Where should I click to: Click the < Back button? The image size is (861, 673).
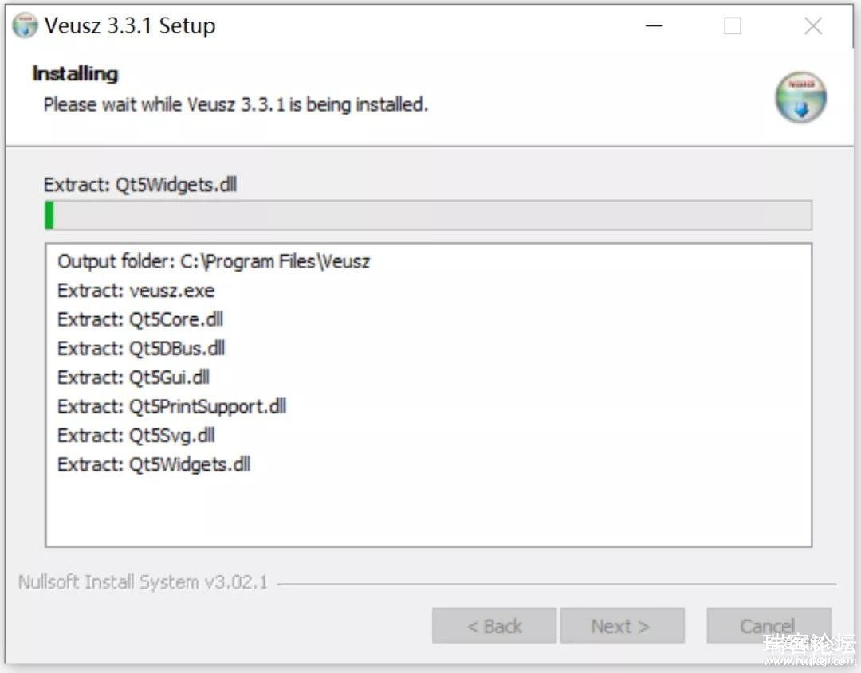click(x=494, y=625)
